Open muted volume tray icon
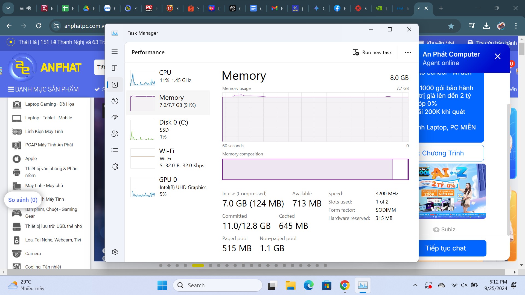The height and width of the screenshot is (295, 525). pyautogui.click(x=464, y=285)
